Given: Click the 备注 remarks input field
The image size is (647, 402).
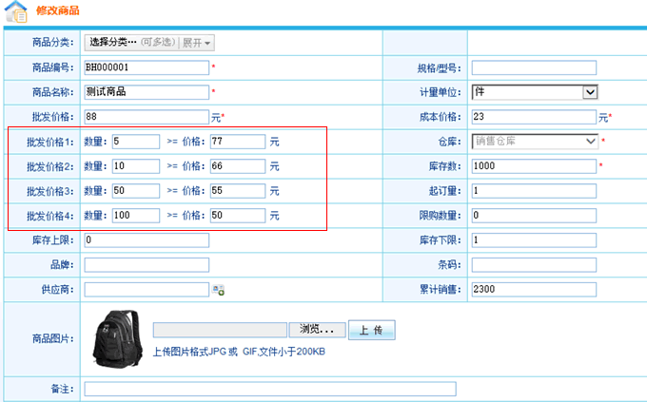Looking at the screenshot, I should point(270,389).
